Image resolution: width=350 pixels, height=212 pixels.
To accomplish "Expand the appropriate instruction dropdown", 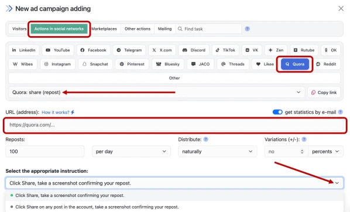I will coord(174,183).
